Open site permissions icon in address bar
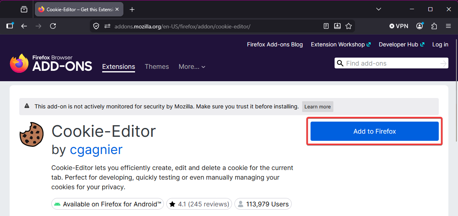Image resolution: width=458 pixels, height=216 pixels. (x=107, y=26)
